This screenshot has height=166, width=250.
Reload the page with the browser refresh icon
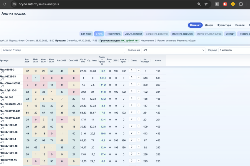point(5,4)
